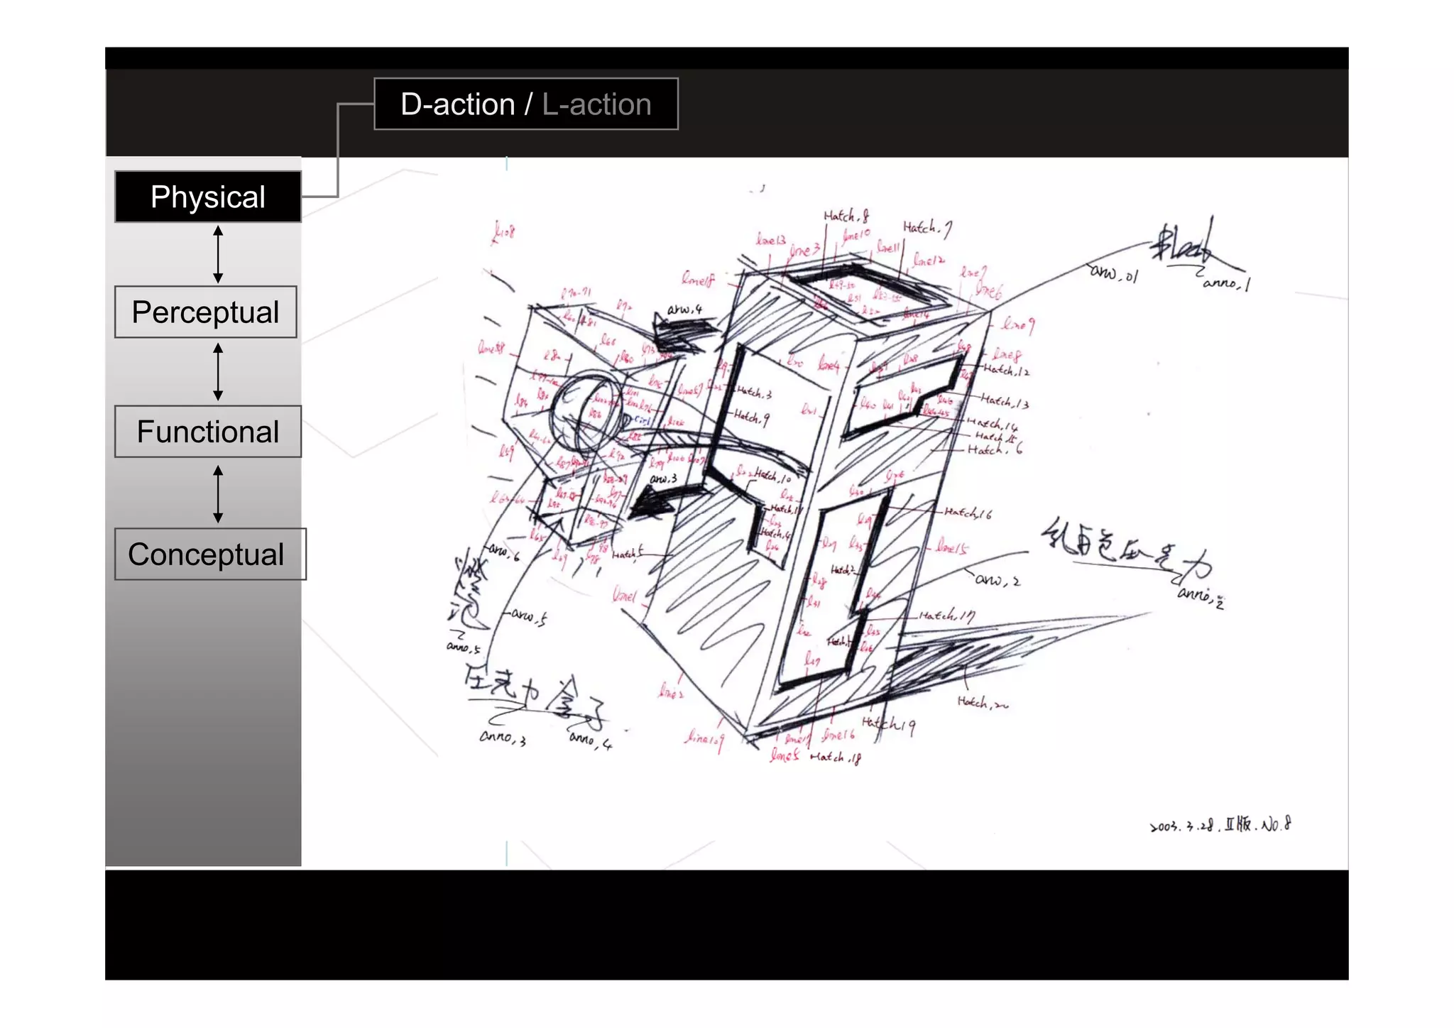Screen dimensions: 1454x1028
Task: Click the Physical box
Action: (207, 197)
